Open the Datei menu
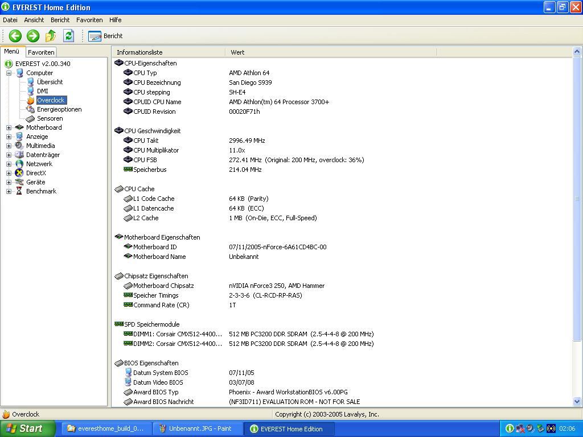Viewport: 583px width, 437px height. click(10, 20)
